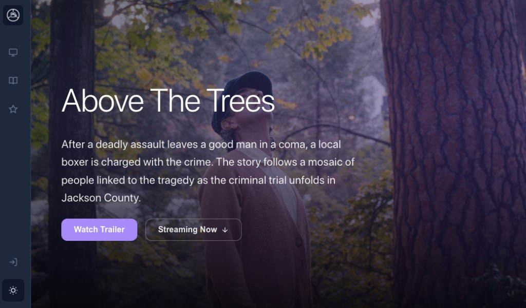Toggle the sun light-mode switch
This screenshot has width=526, height=308.
tap(13, 290)
